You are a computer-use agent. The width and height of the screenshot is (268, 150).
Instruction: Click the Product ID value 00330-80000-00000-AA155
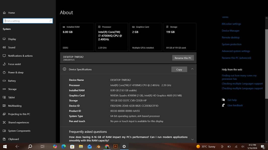(x=125, y=111)
